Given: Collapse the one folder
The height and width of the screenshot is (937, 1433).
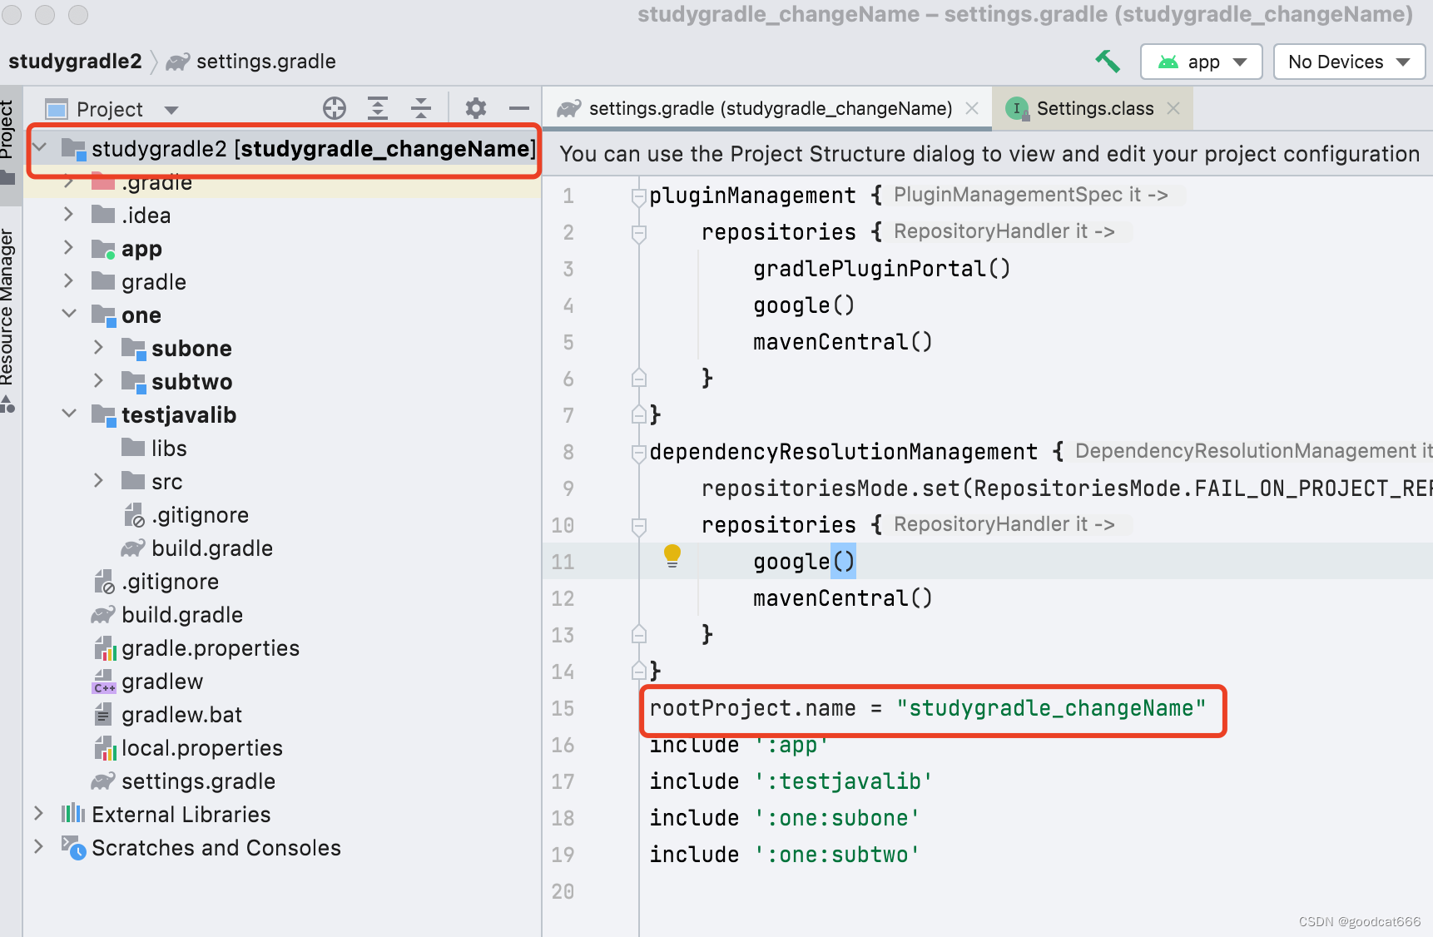Looking at the screenshot, I should tap(69, 315).
